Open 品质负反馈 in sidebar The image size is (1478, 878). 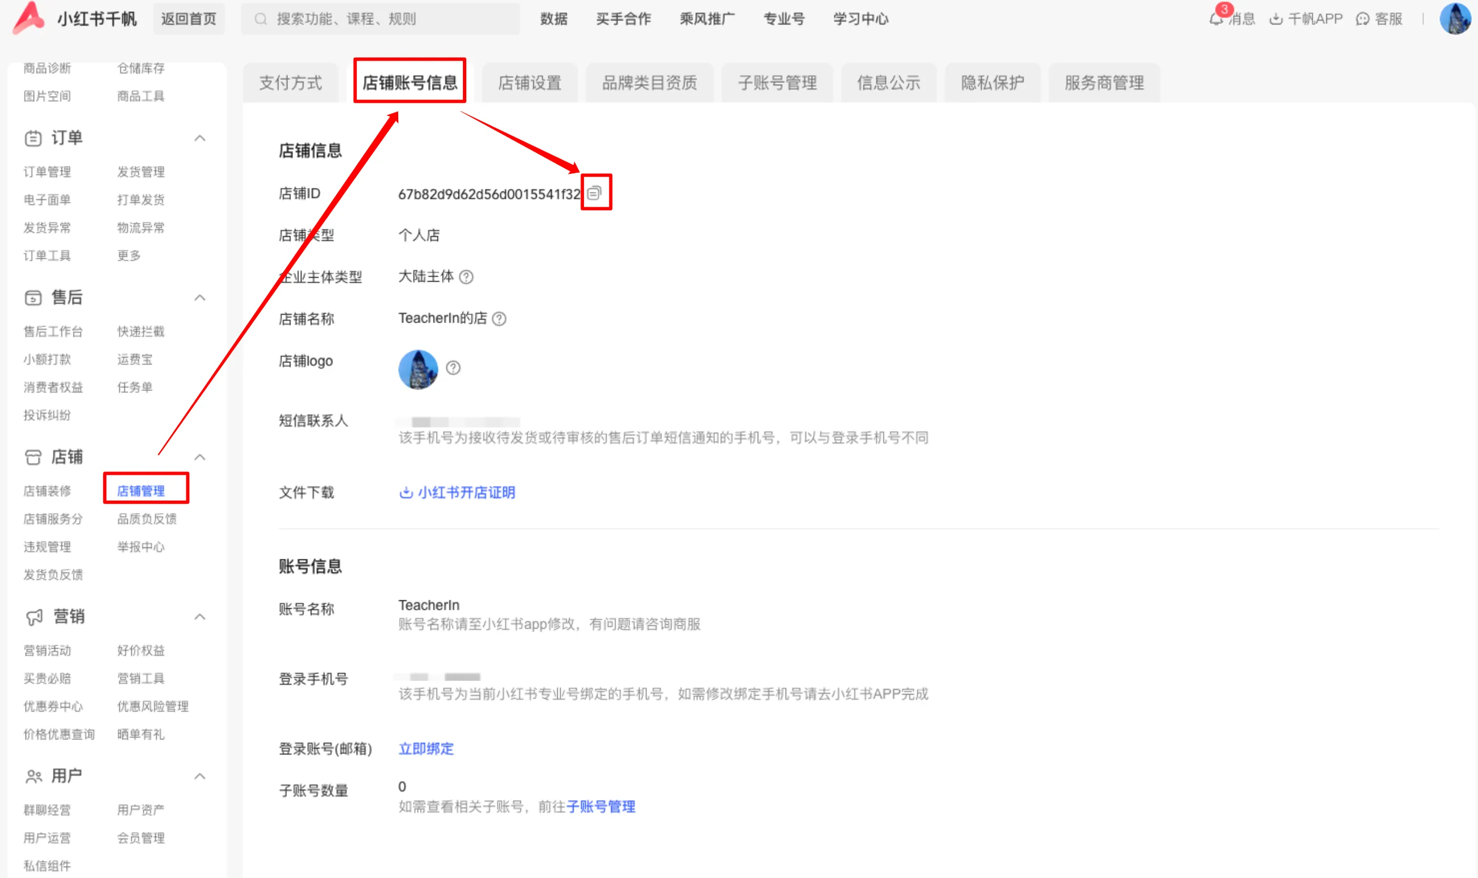(x=147, y=519)
